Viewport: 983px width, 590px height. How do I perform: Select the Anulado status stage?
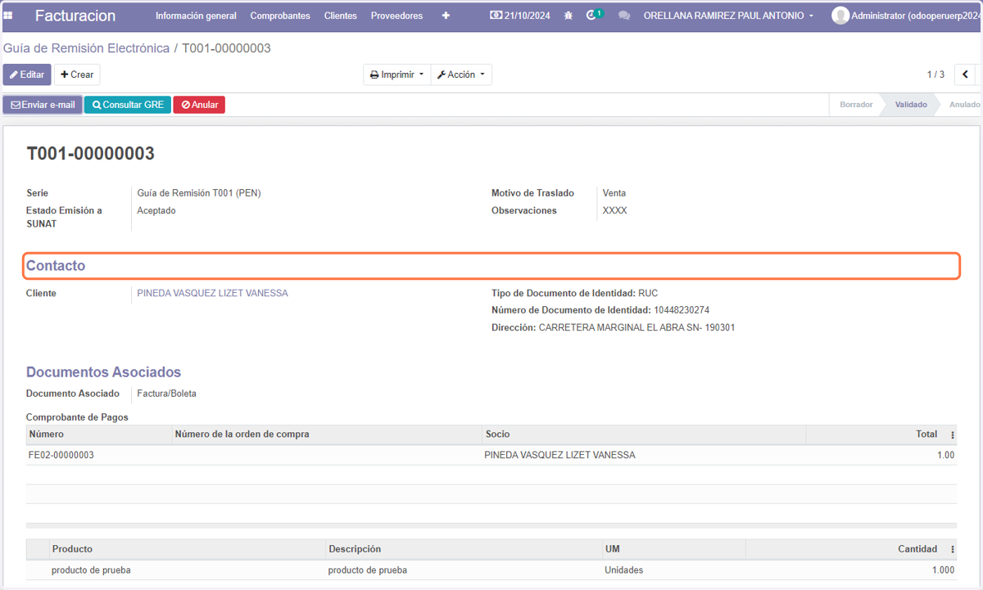(964, 105)
